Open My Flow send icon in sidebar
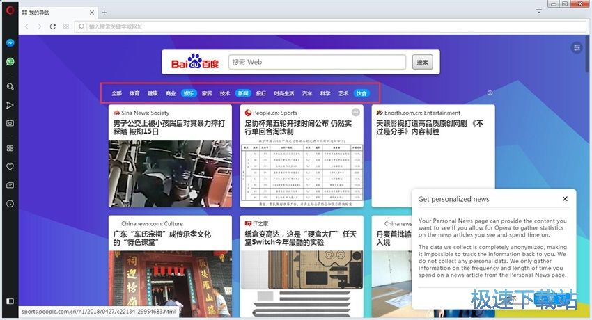The height and width of the screenshot is (320, 592). pyautogui.click(x=10, y=105)
